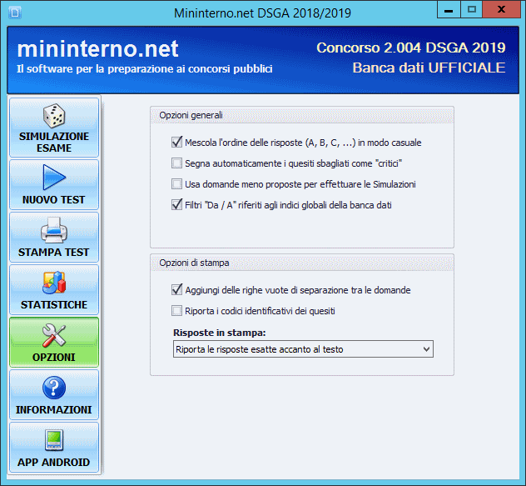This screenshot has height=486, width=526.
Task: Maximize the Mininterno.net window
Action: pos(471,10)
